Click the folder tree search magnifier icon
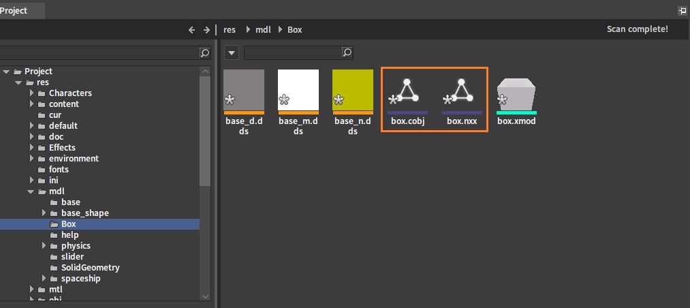 [204, 52]
